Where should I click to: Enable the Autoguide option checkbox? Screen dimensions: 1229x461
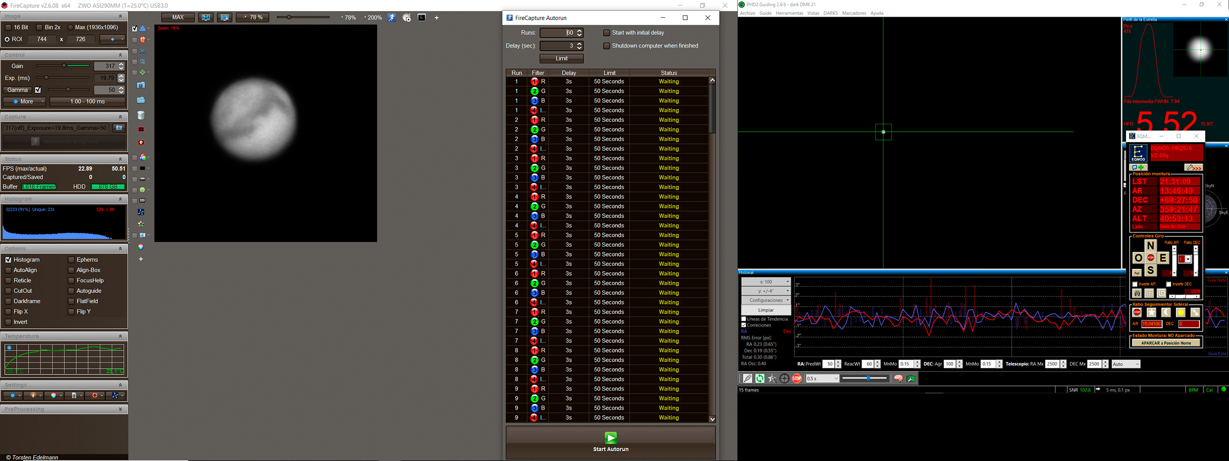(x=71, y=291)
